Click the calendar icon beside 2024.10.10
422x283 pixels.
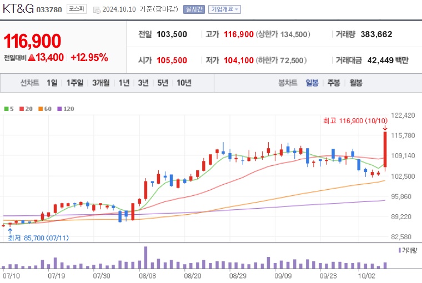pos(97,10)
